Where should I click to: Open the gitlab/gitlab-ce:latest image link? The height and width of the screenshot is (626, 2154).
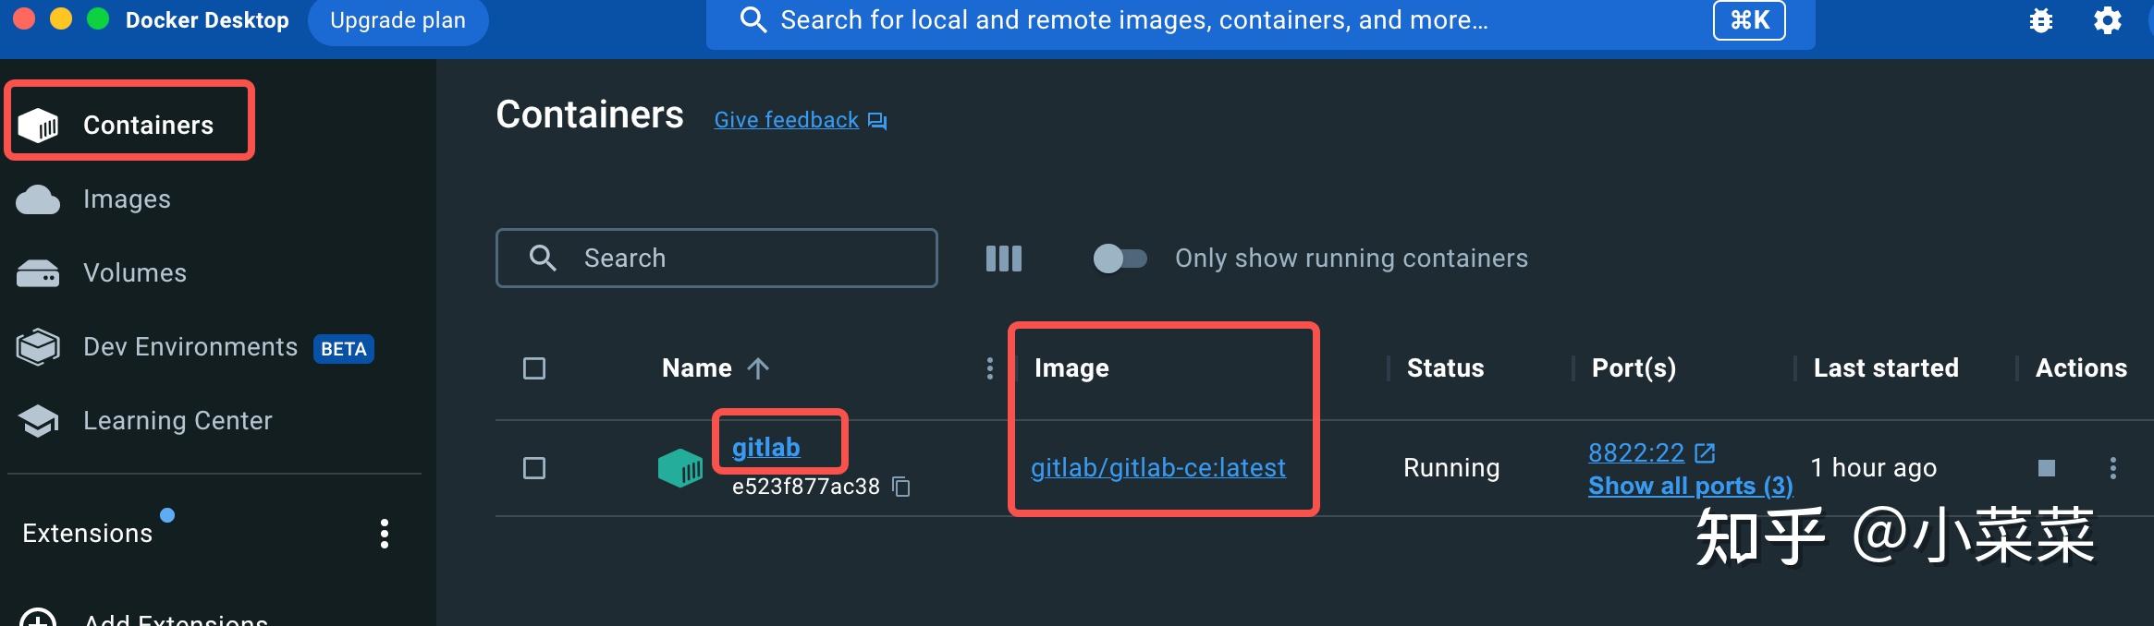click(x=1158, y=468)
